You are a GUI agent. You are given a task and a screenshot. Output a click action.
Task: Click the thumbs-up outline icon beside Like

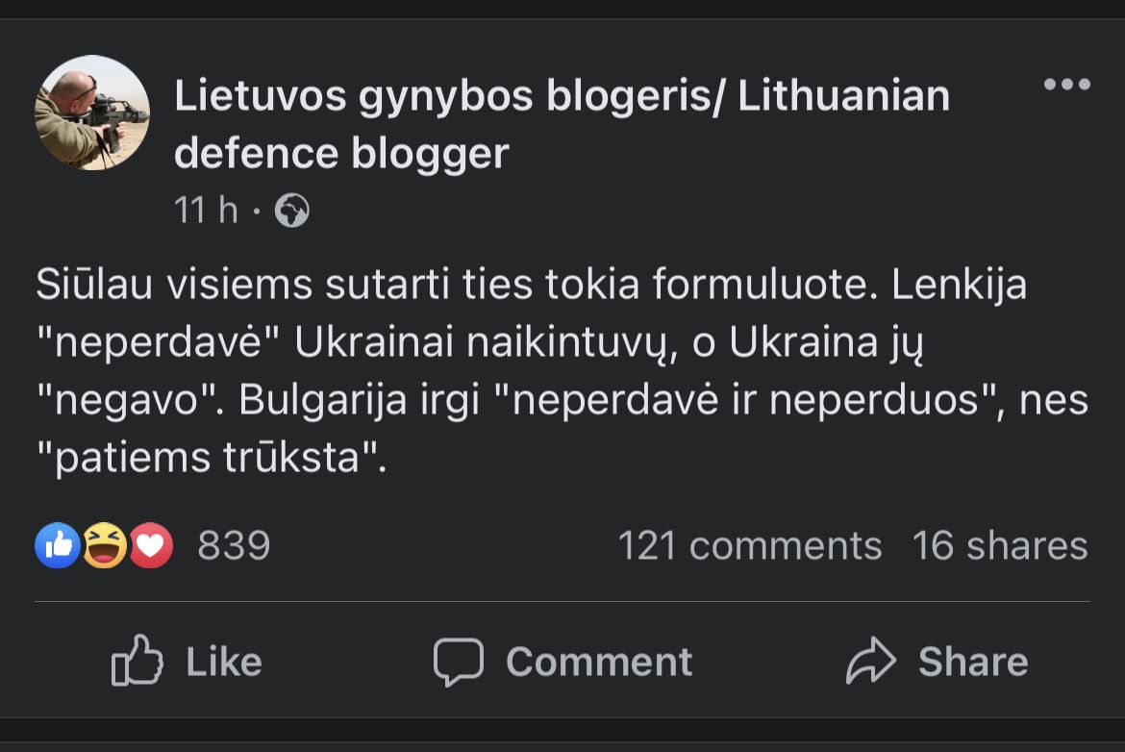click(137, 661)
